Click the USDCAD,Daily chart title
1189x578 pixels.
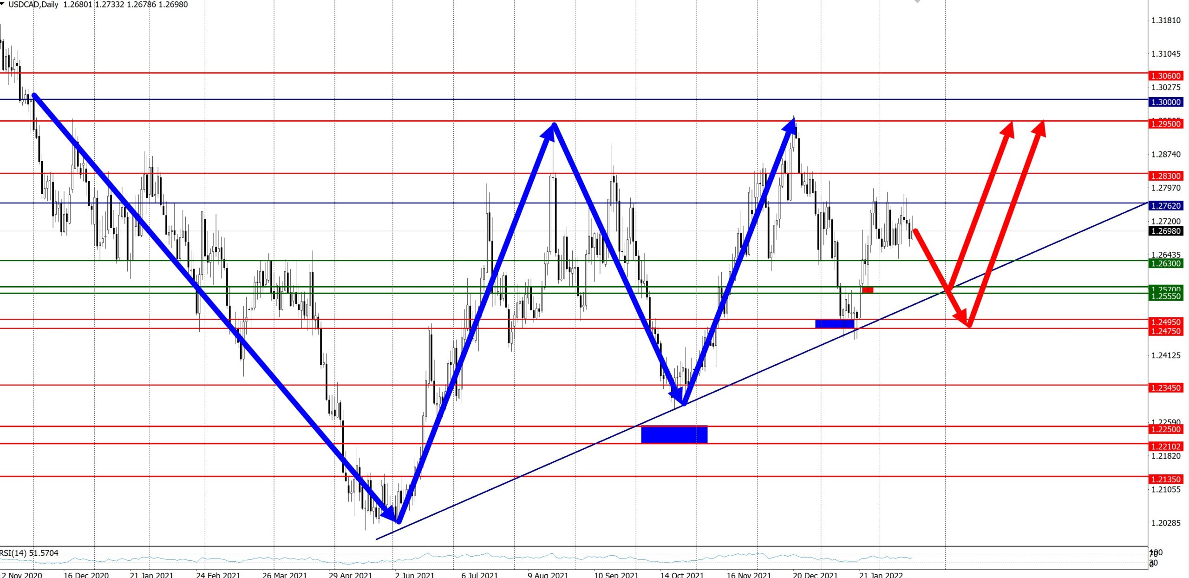(x=33, y=5)
